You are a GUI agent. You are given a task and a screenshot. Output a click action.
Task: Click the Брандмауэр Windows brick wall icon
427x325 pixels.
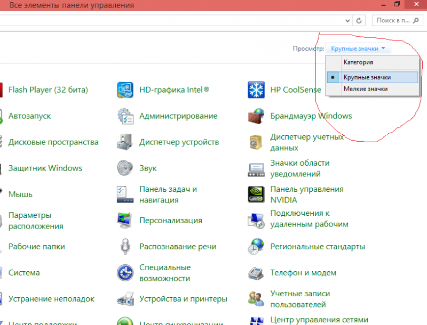coord(256,116)
